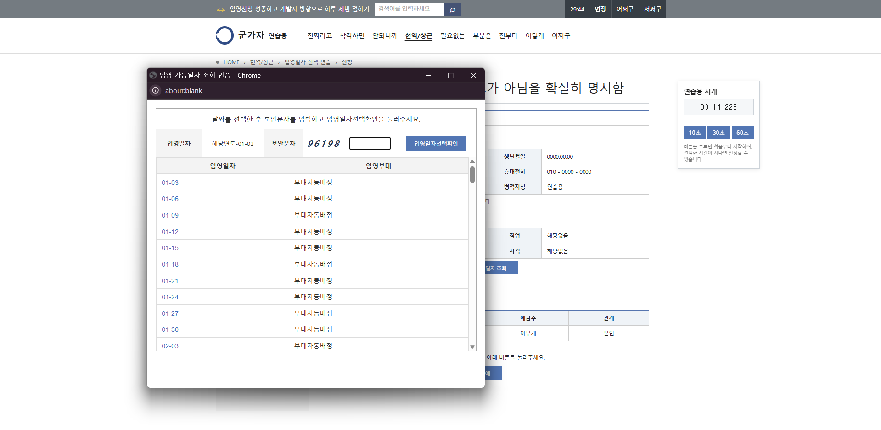Viewport: 881px width, 430px height.
Task: Select enlistment date 01-30
Action: click(x=170, y=329)
